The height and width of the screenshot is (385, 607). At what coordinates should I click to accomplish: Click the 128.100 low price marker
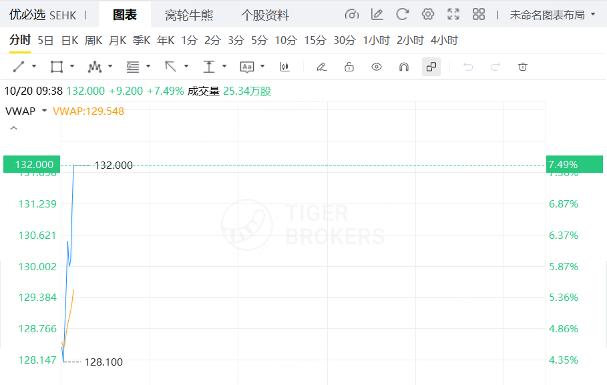coord(104,362)
